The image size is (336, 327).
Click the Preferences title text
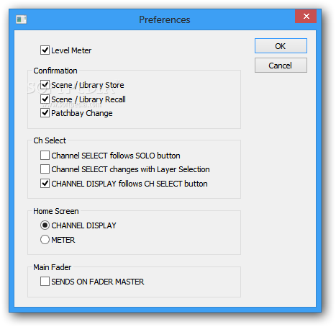point(165,19)
